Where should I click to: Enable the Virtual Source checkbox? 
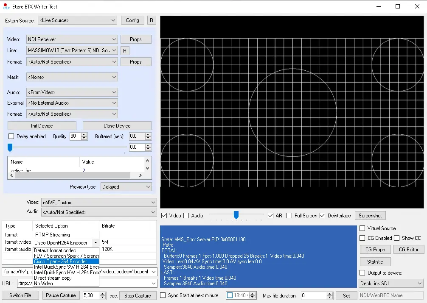(x=362, y=228)
